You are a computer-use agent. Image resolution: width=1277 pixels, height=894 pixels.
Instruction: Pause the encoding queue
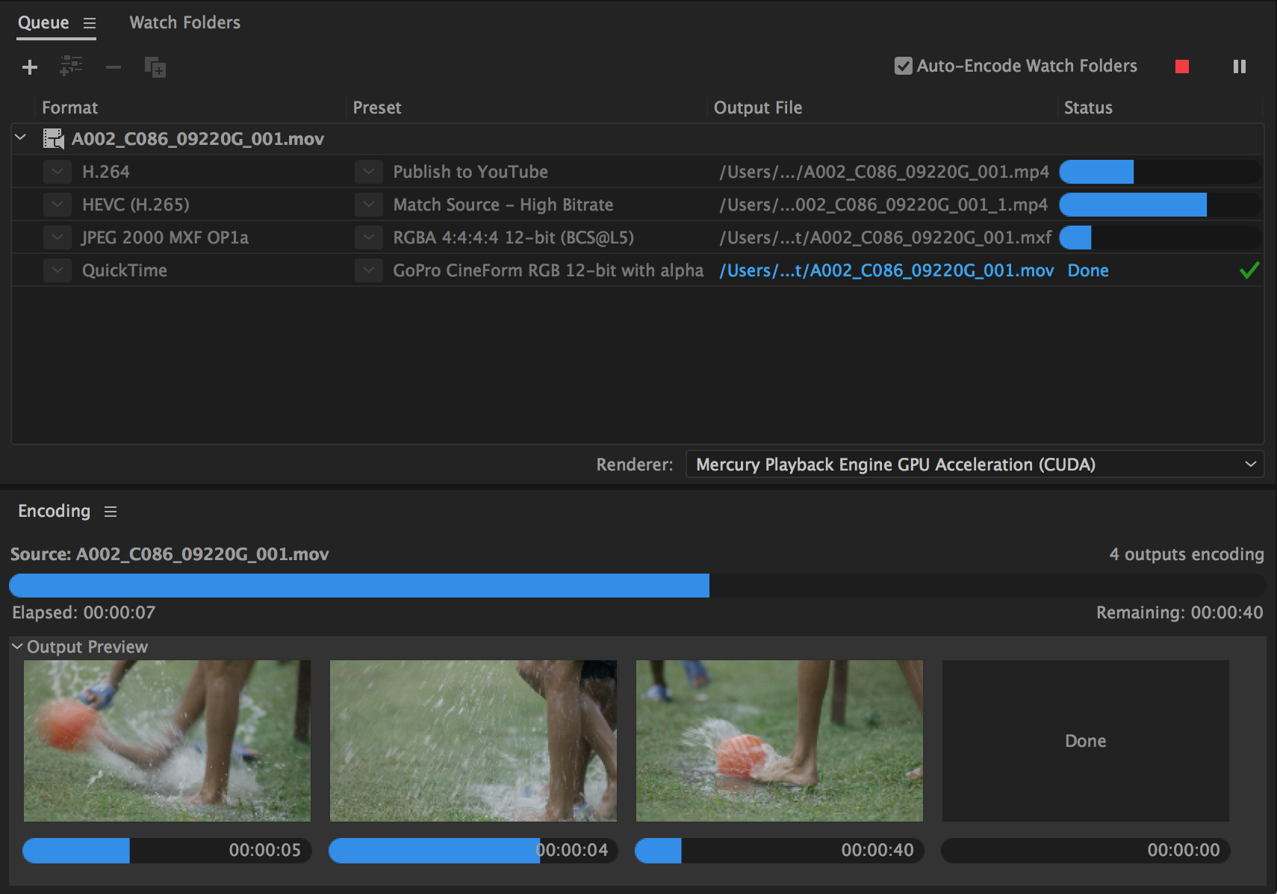(1240, 66)
